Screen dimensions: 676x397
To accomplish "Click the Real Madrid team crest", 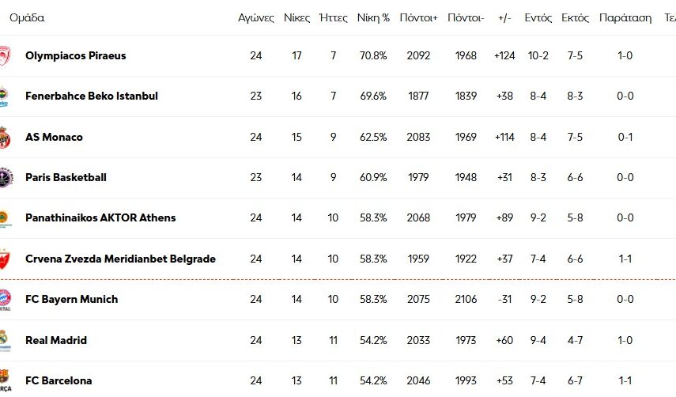I will pos(5,341).
